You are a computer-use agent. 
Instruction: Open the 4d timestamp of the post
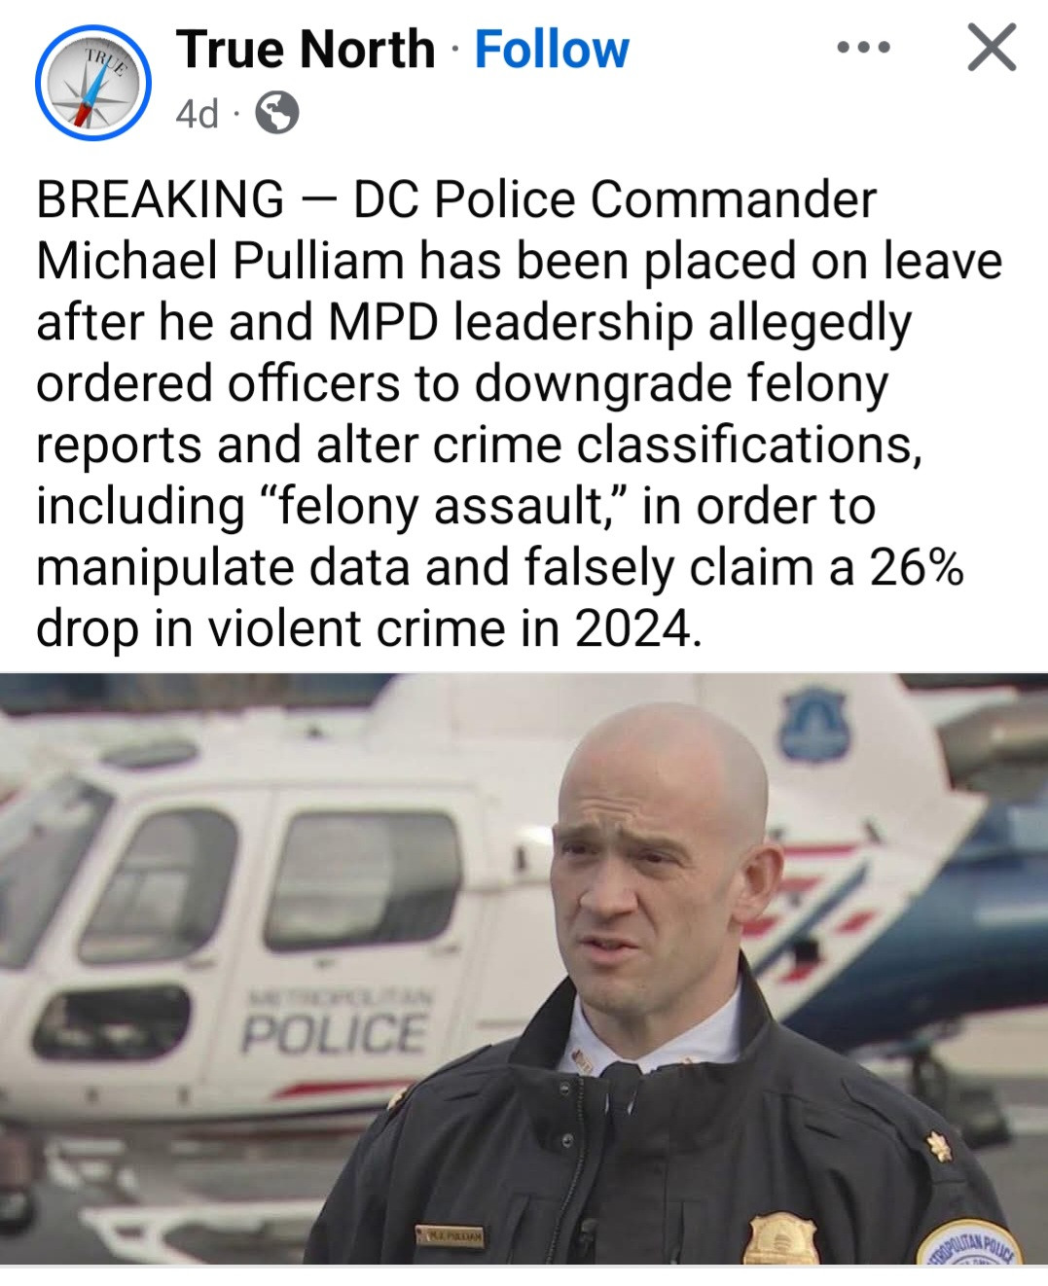click(197, 115)
